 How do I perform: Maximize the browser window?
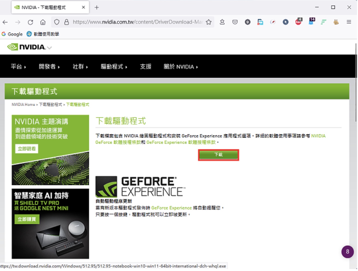[x=333, y=7]
